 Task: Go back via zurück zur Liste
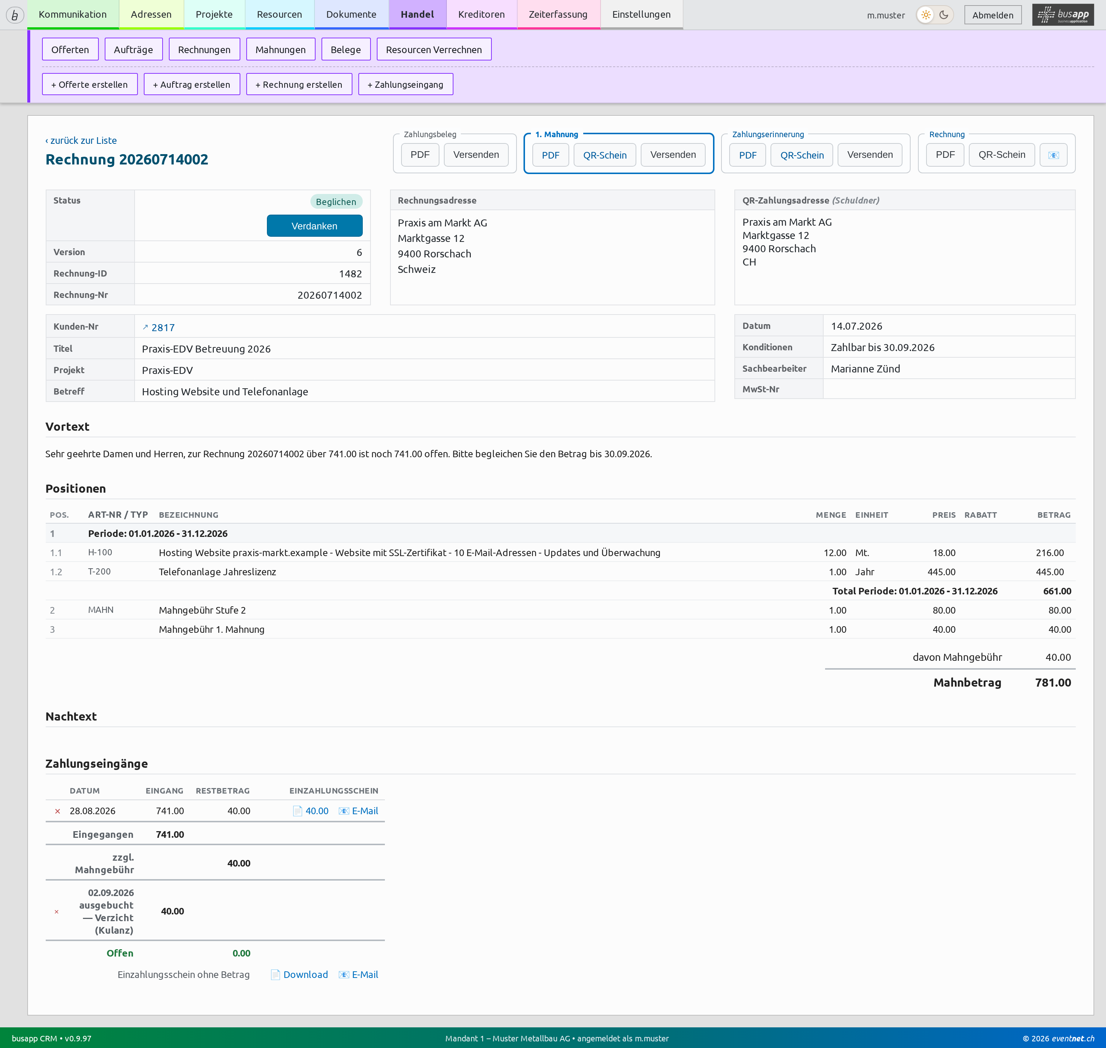[x=81, y=141]
